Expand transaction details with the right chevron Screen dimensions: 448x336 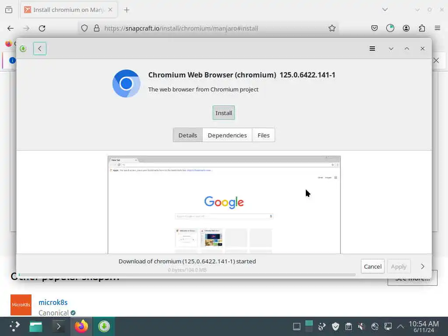tap(423, 266)
